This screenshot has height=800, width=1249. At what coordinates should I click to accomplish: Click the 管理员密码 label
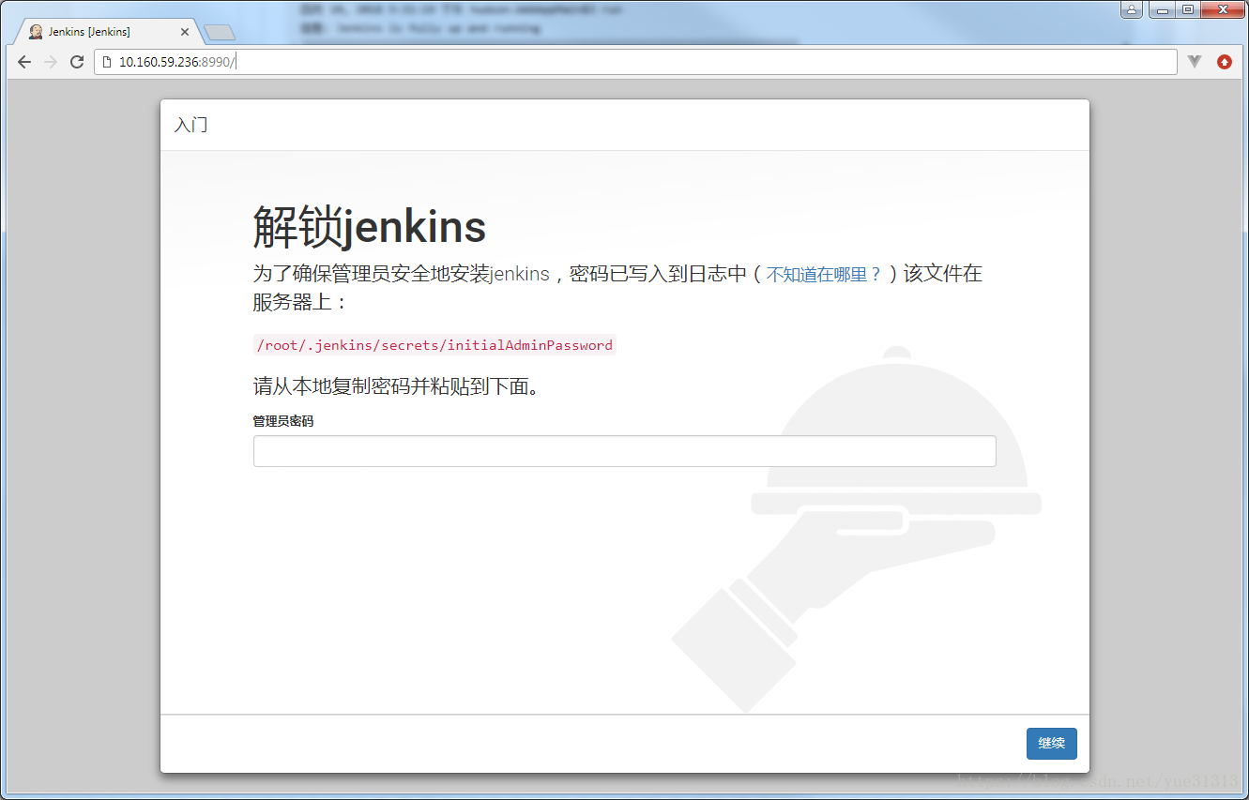(x=283, y=422)
